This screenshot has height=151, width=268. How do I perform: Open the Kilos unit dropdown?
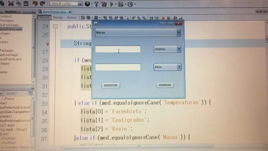(167, 67)
